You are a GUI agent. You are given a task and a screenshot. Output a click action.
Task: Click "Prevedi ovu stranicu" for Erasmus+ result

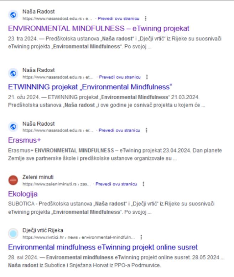[121, 130]
